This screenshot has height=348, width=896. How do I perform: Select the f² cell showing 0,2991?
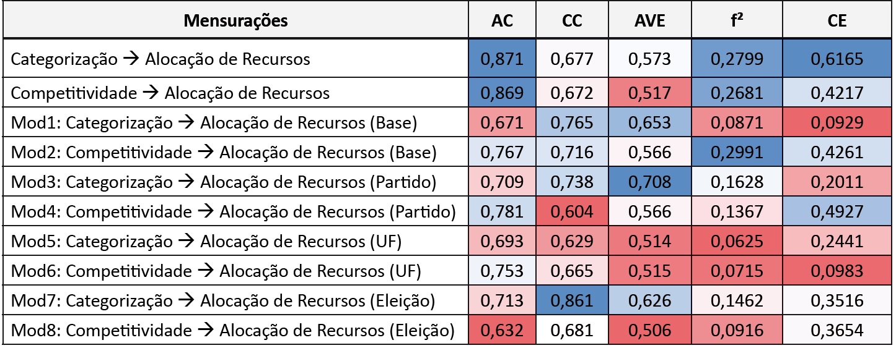(736, 153)
